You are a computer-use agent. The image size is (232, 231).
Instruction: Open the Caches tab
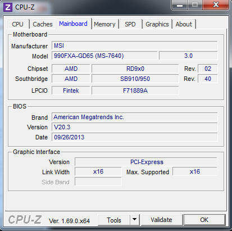coord(43,24)
